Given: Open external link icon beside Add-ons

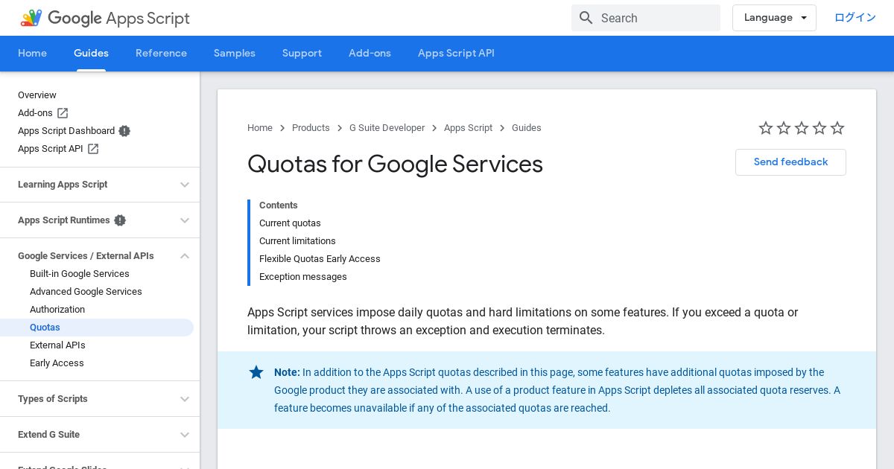Looking at the screenshot, I should pos(63,113).
